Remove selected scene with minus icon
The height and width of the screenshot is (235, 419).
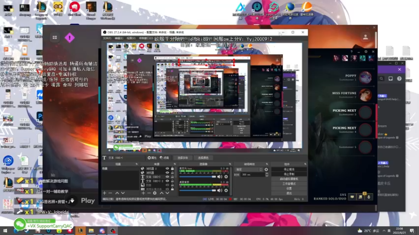coord(110,193)
